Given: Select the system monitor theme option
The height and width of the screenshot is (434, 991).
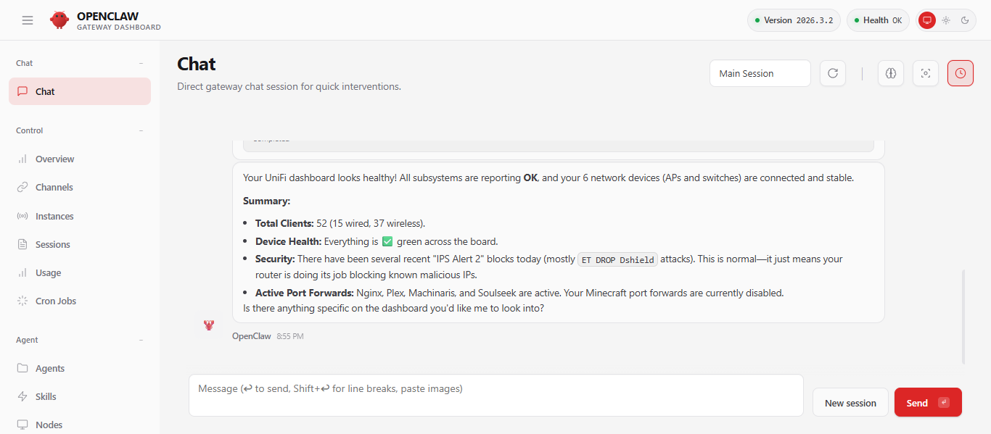Looking at the screenshot, I should click(927, 20).
